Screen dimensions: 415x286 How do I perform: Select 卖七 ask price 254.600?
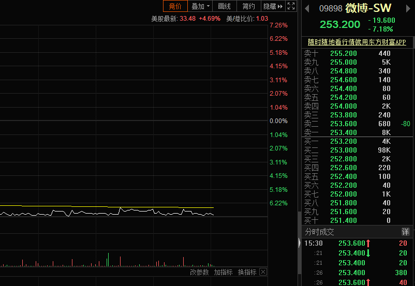click(344, 80)
